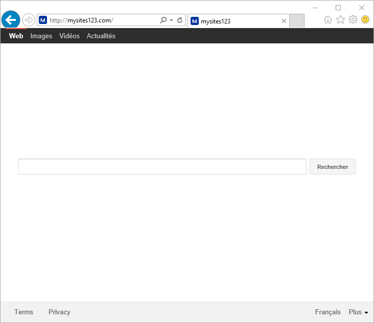374x323 pixels.
Task: Open a new tab
Action: tap(297, 21)
